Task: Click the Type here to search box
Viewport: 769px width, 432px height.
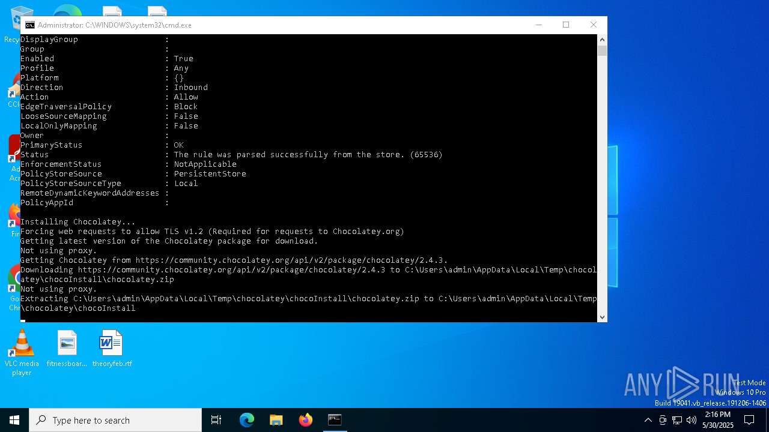Action: [x=115, y=420]
